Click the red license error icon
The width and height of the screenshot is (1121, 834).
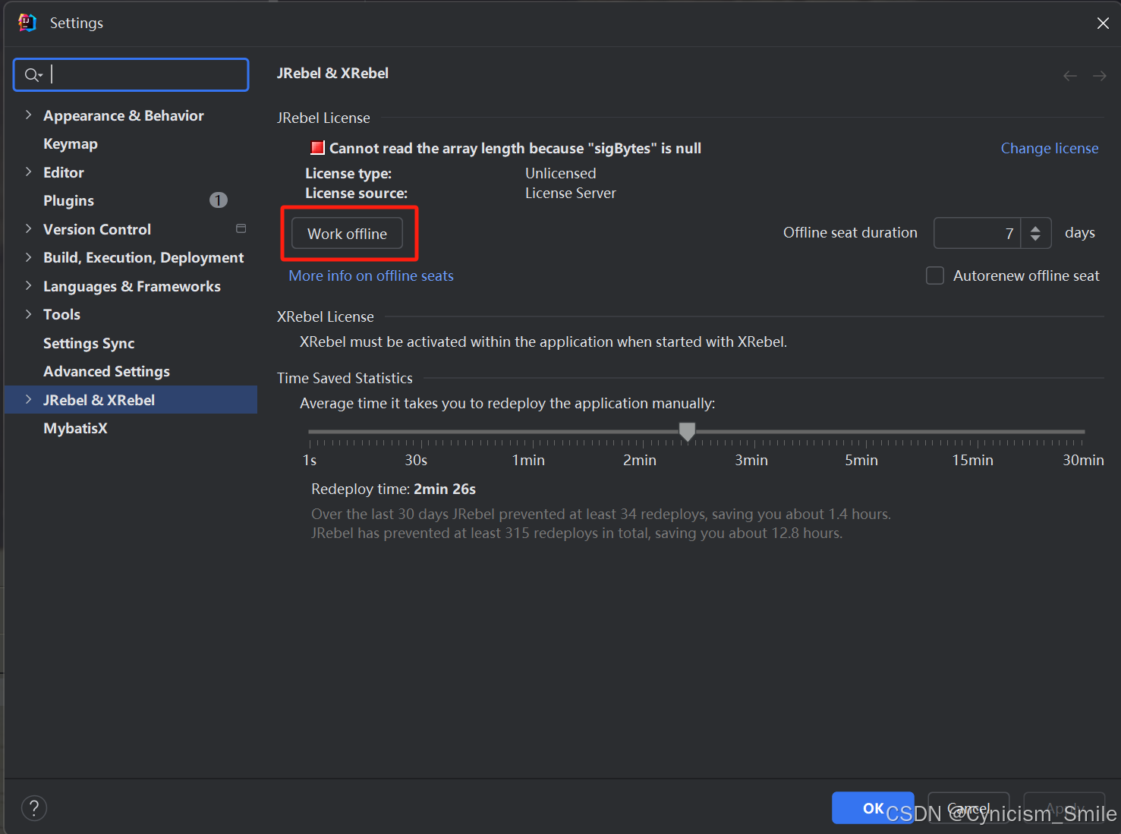pos(318,148)
